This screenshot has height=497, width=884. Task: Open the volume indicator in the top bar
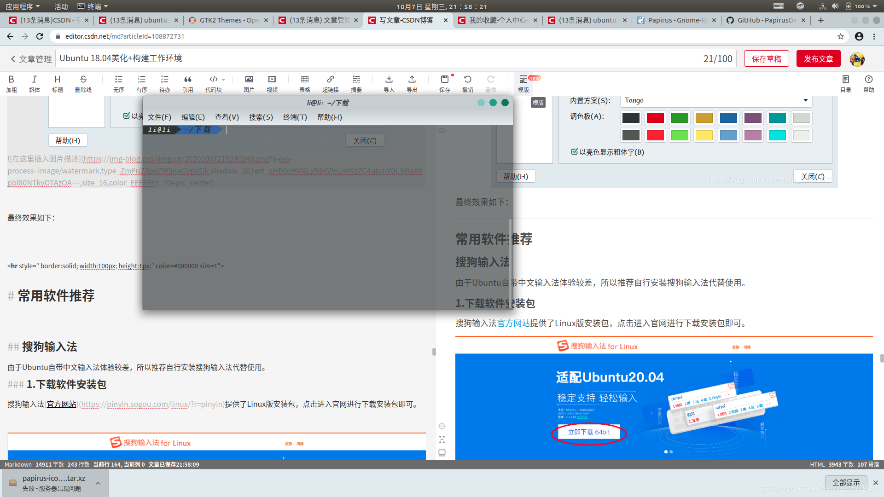(x=835, y=6)
